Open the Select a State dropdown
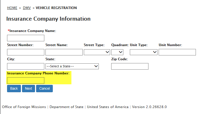Image resolution: width=210 pixels, height=114 pixels. [x=72, y=66]
